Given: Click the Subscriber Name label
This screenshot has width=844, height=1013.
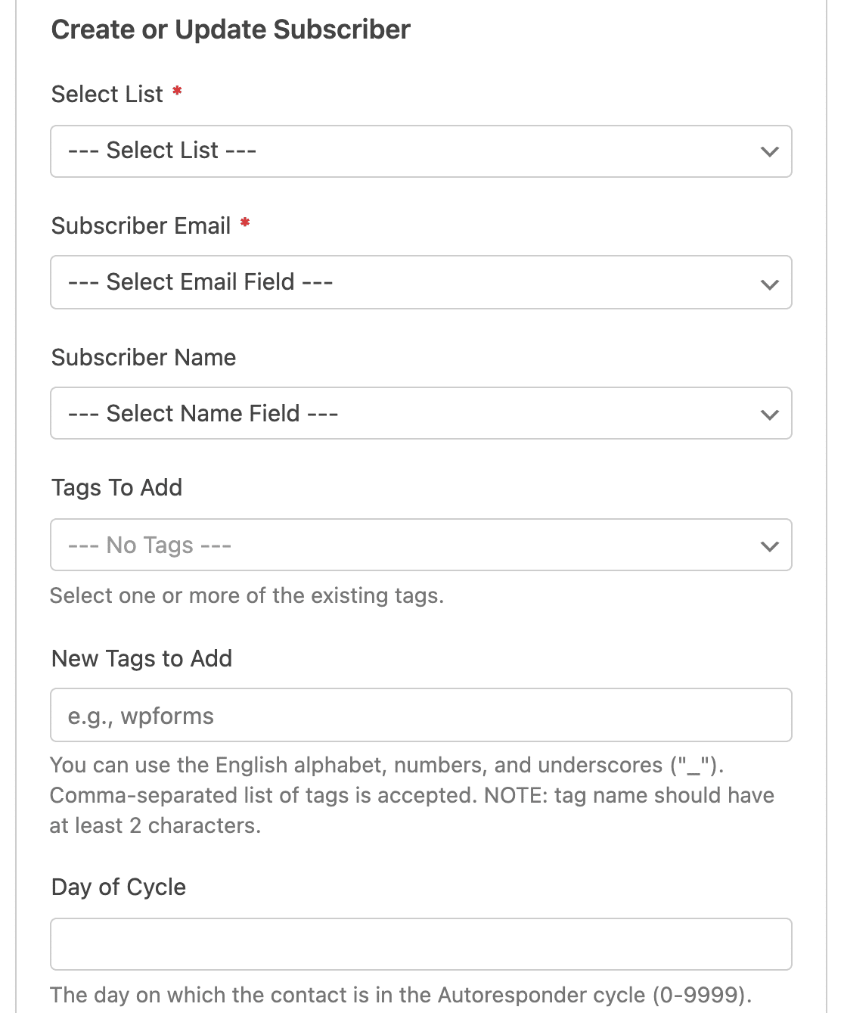Looking at the screenshot, I should tap(143, 357).
